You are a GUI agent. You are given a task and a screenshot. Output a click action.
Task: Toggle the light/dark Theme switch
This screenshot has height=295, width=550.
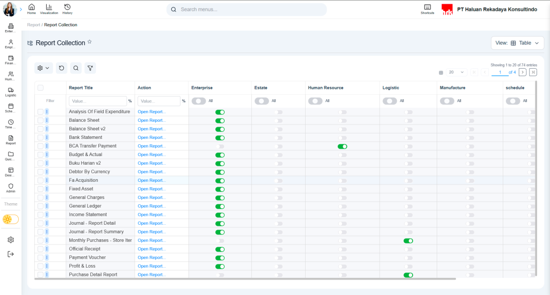11,219
